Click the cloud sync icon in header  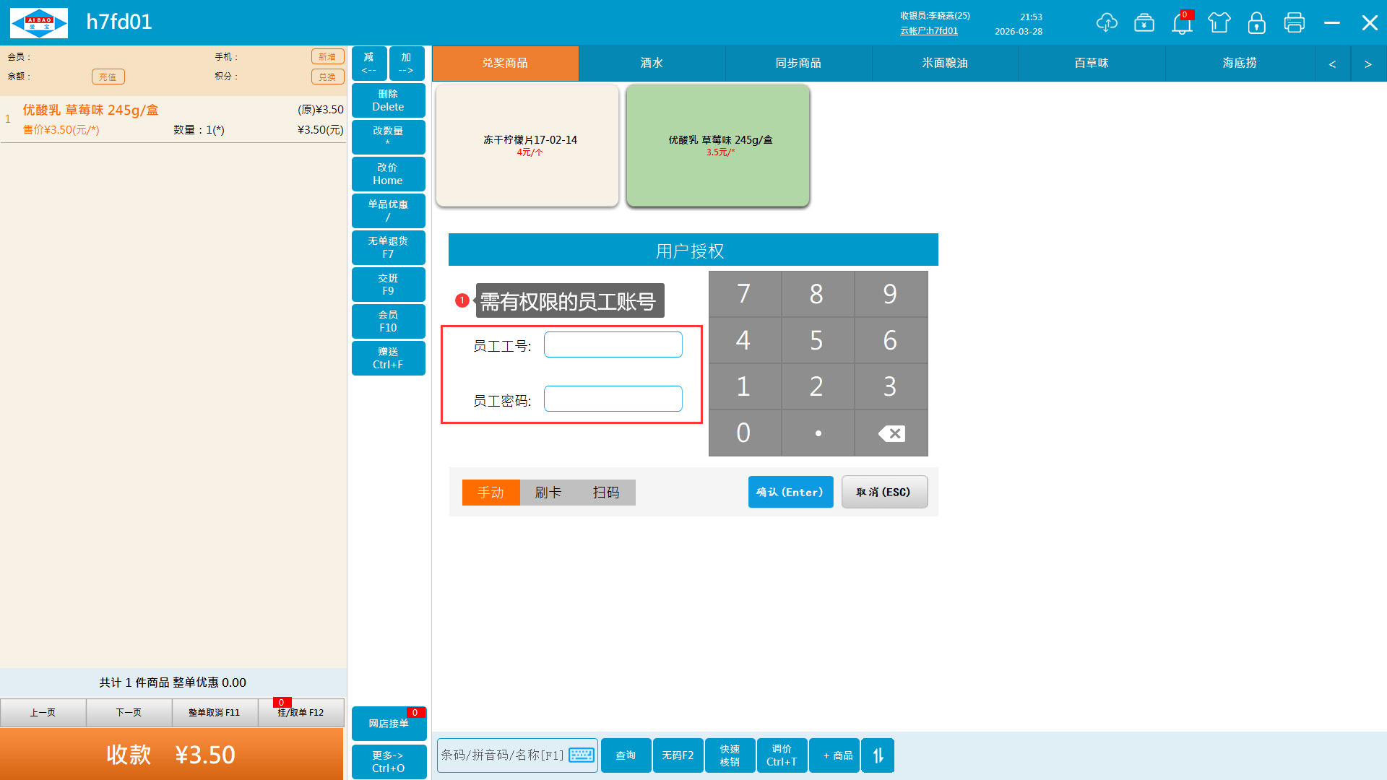click(1107, 22)
